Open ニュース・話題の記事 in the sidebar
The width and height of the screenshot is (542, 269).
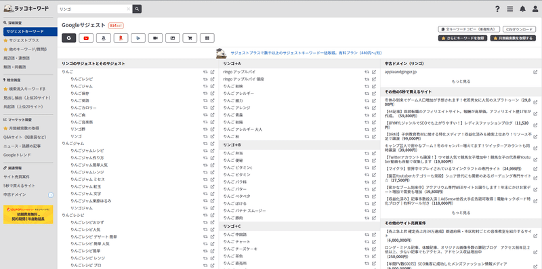22,146
